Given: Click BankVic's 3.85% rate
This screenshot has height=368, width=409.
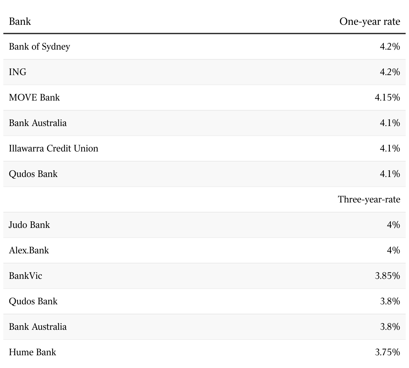Looking at the screenshot, I should (388, 276).
